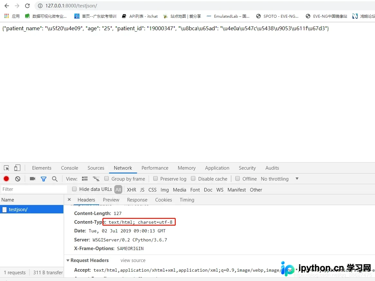Check Hide data URLs checkbox
Screen dimensions: 375x281
(x=74, y=189)
